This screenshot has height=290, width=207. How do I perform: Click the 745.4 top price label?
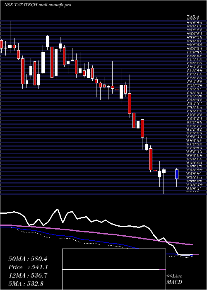[x=194, y=17]
